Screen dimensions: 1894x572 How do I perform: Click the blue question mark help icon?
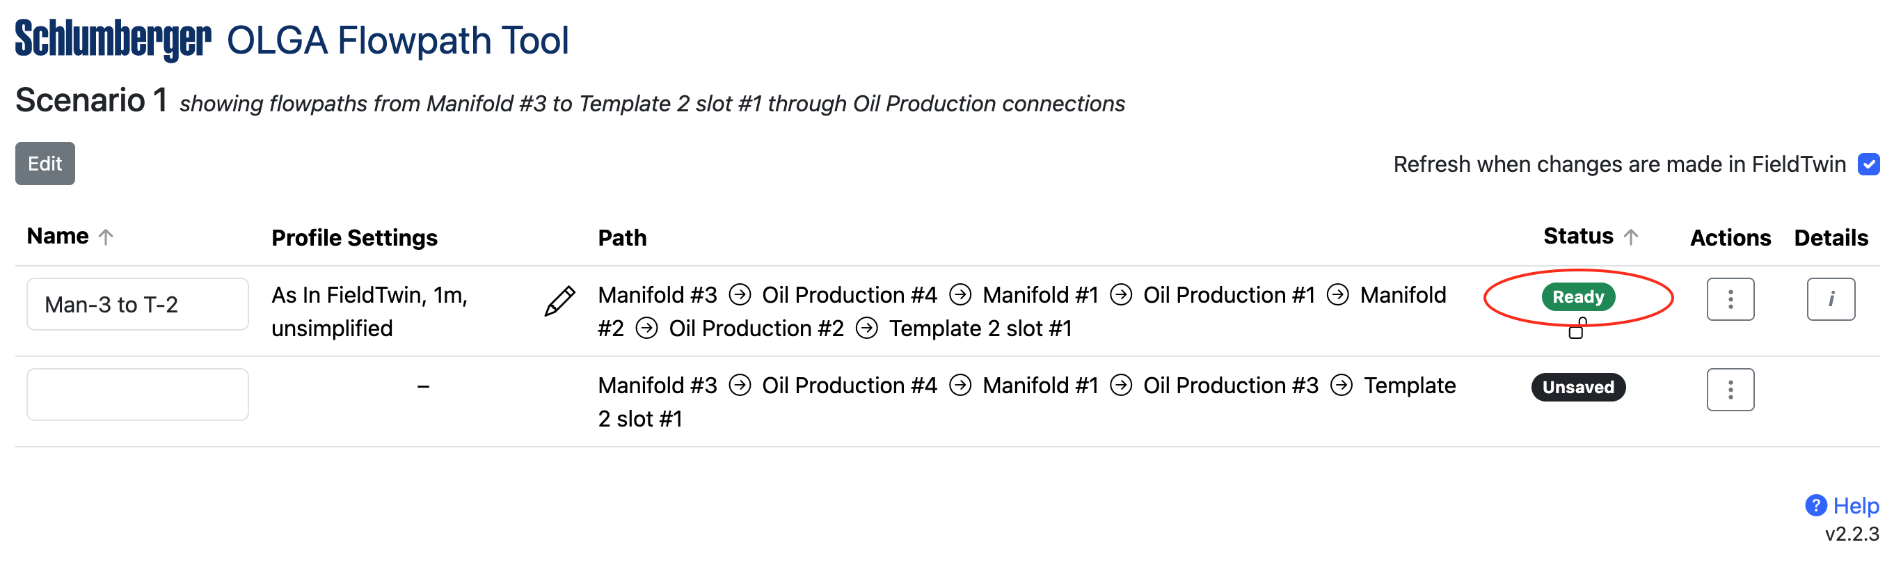(x=1815, y=505)
